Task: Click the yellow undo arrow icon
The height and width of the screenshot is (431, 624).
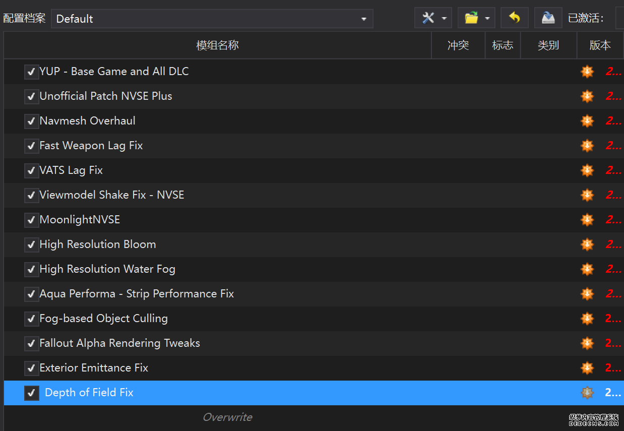Action: (x=514, y=18)
